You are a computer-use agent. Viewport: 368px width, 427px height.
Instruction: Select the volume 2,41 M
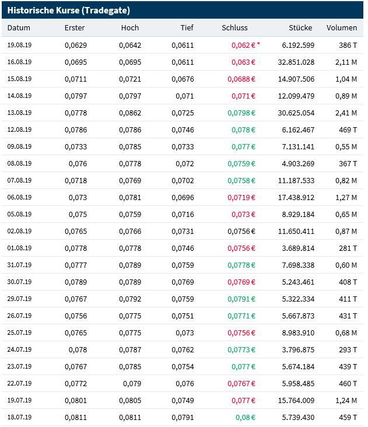click(346, 113)
